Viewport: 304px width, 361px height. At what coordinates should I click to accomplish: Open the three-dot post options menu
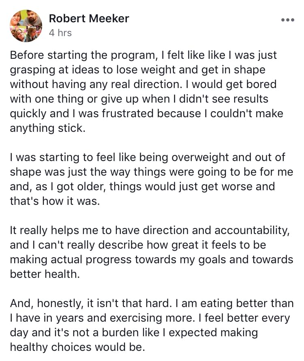click(288, 20)
